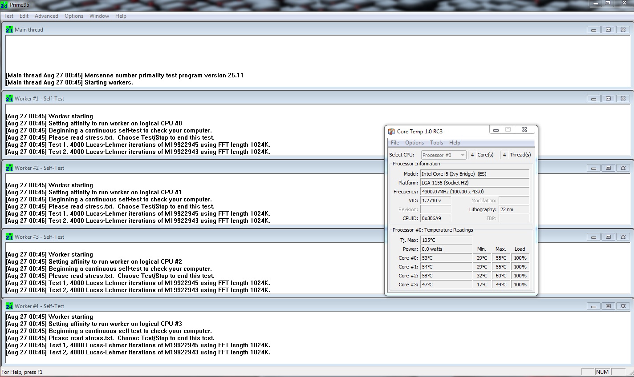Click the VID value 1.2710 v
The image size is (634, 377).
pyautogui.click(x=435, y=201)
